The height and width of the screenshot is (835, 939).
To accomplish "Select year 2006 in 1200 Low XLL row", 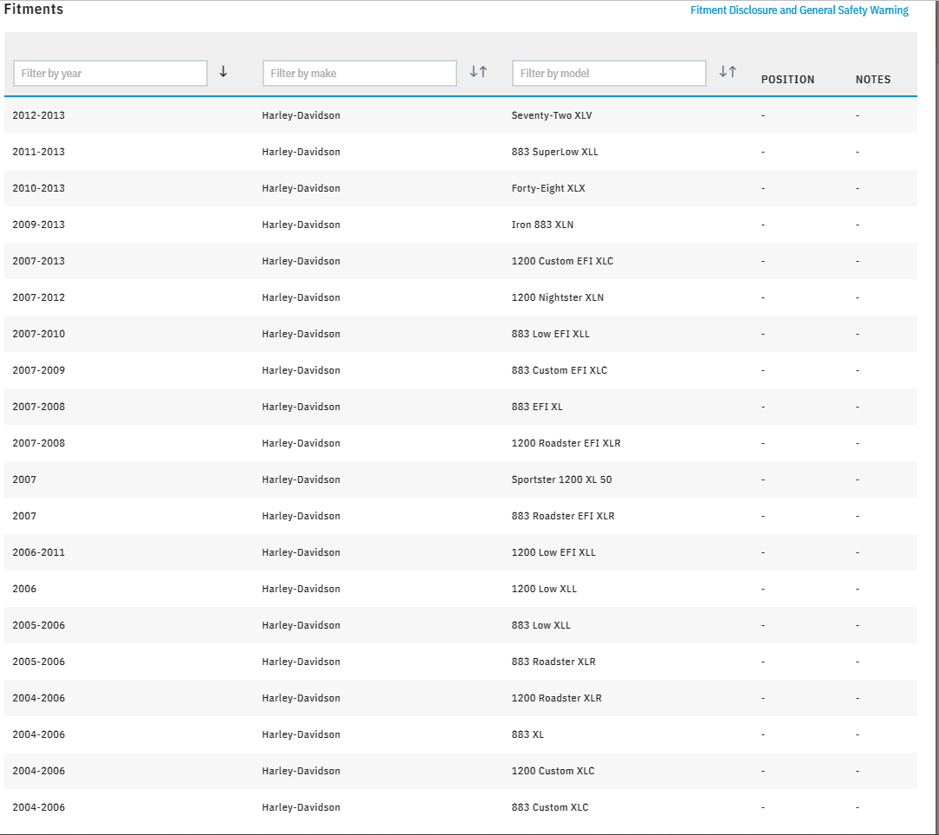I will point(24,589).
